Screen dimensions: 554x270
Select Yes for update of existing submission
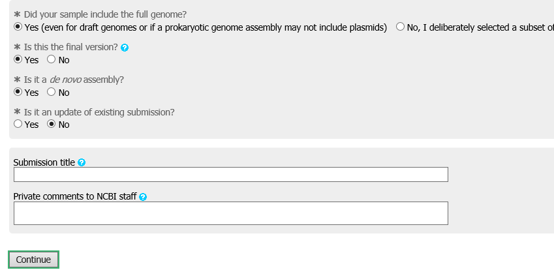18,124
